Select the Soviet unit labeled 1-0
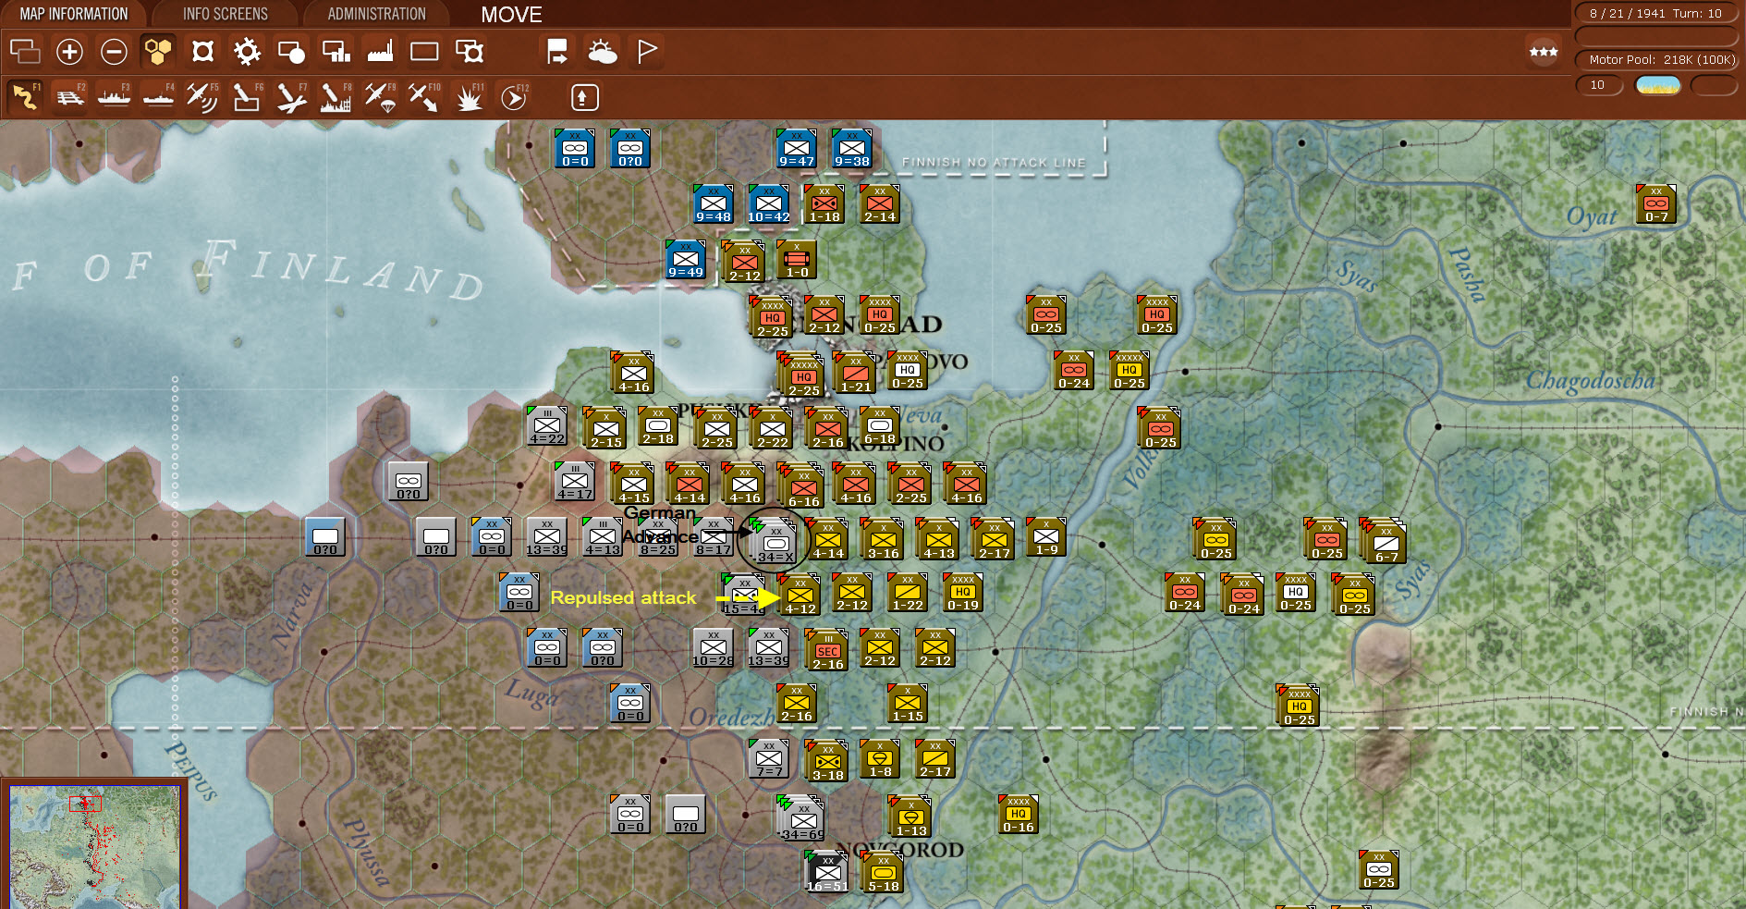1746x909 pixels. coord(796,260)
